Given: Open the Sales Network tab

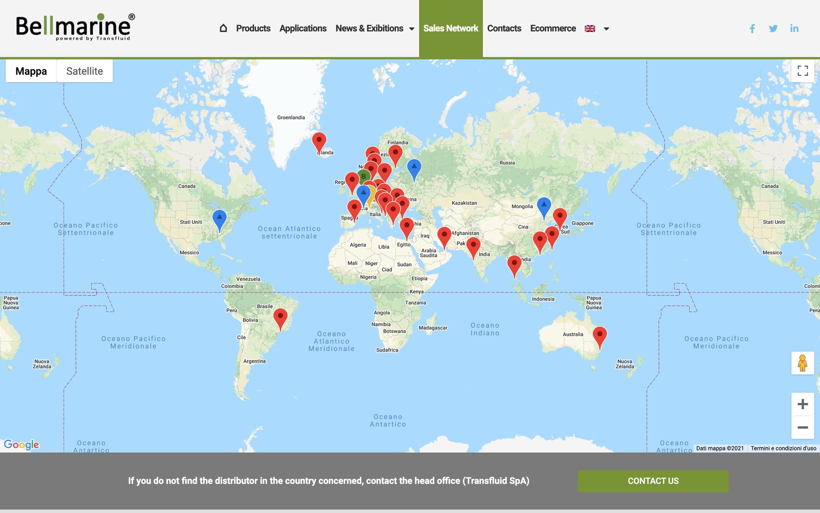Looking at the screenshot, I should click(x=451, y=28).
